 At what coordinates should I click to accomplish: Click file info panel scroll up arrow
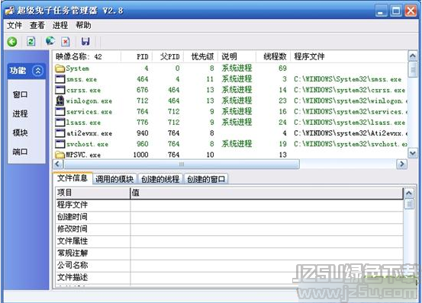(x=409, y=193)
